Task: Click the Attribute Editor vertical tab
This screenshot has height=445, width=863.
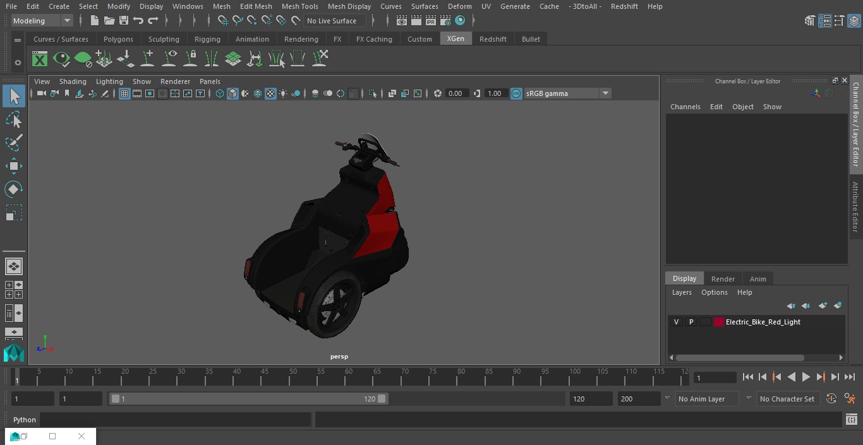Action: (855, 206)
